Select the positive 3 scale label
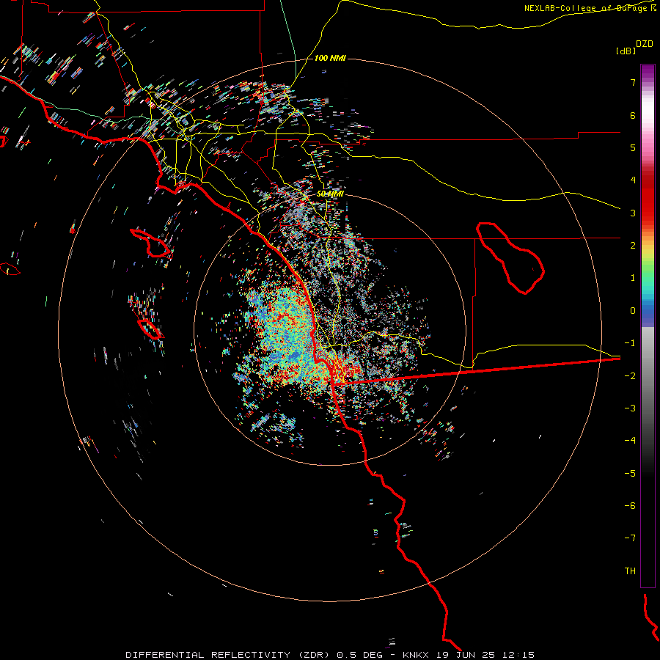This screenshot has width=660, height=660. tap(633, 213)
